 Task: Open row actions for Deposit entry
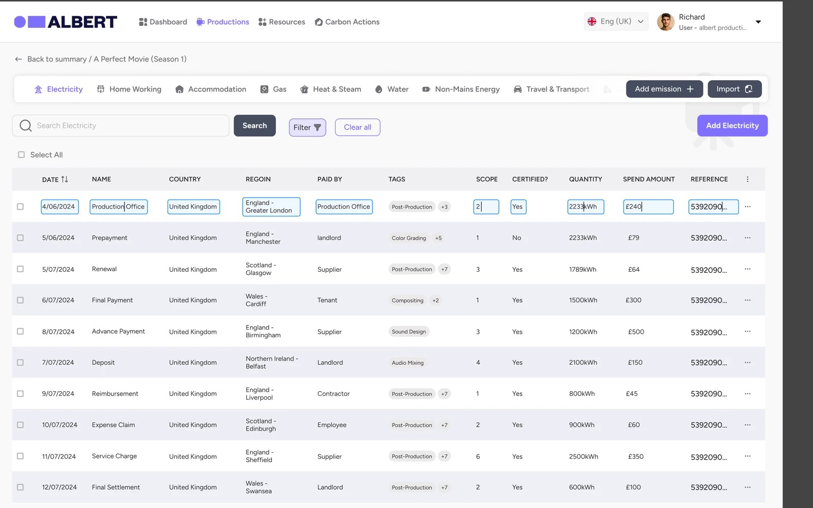(x=747, y=363)
